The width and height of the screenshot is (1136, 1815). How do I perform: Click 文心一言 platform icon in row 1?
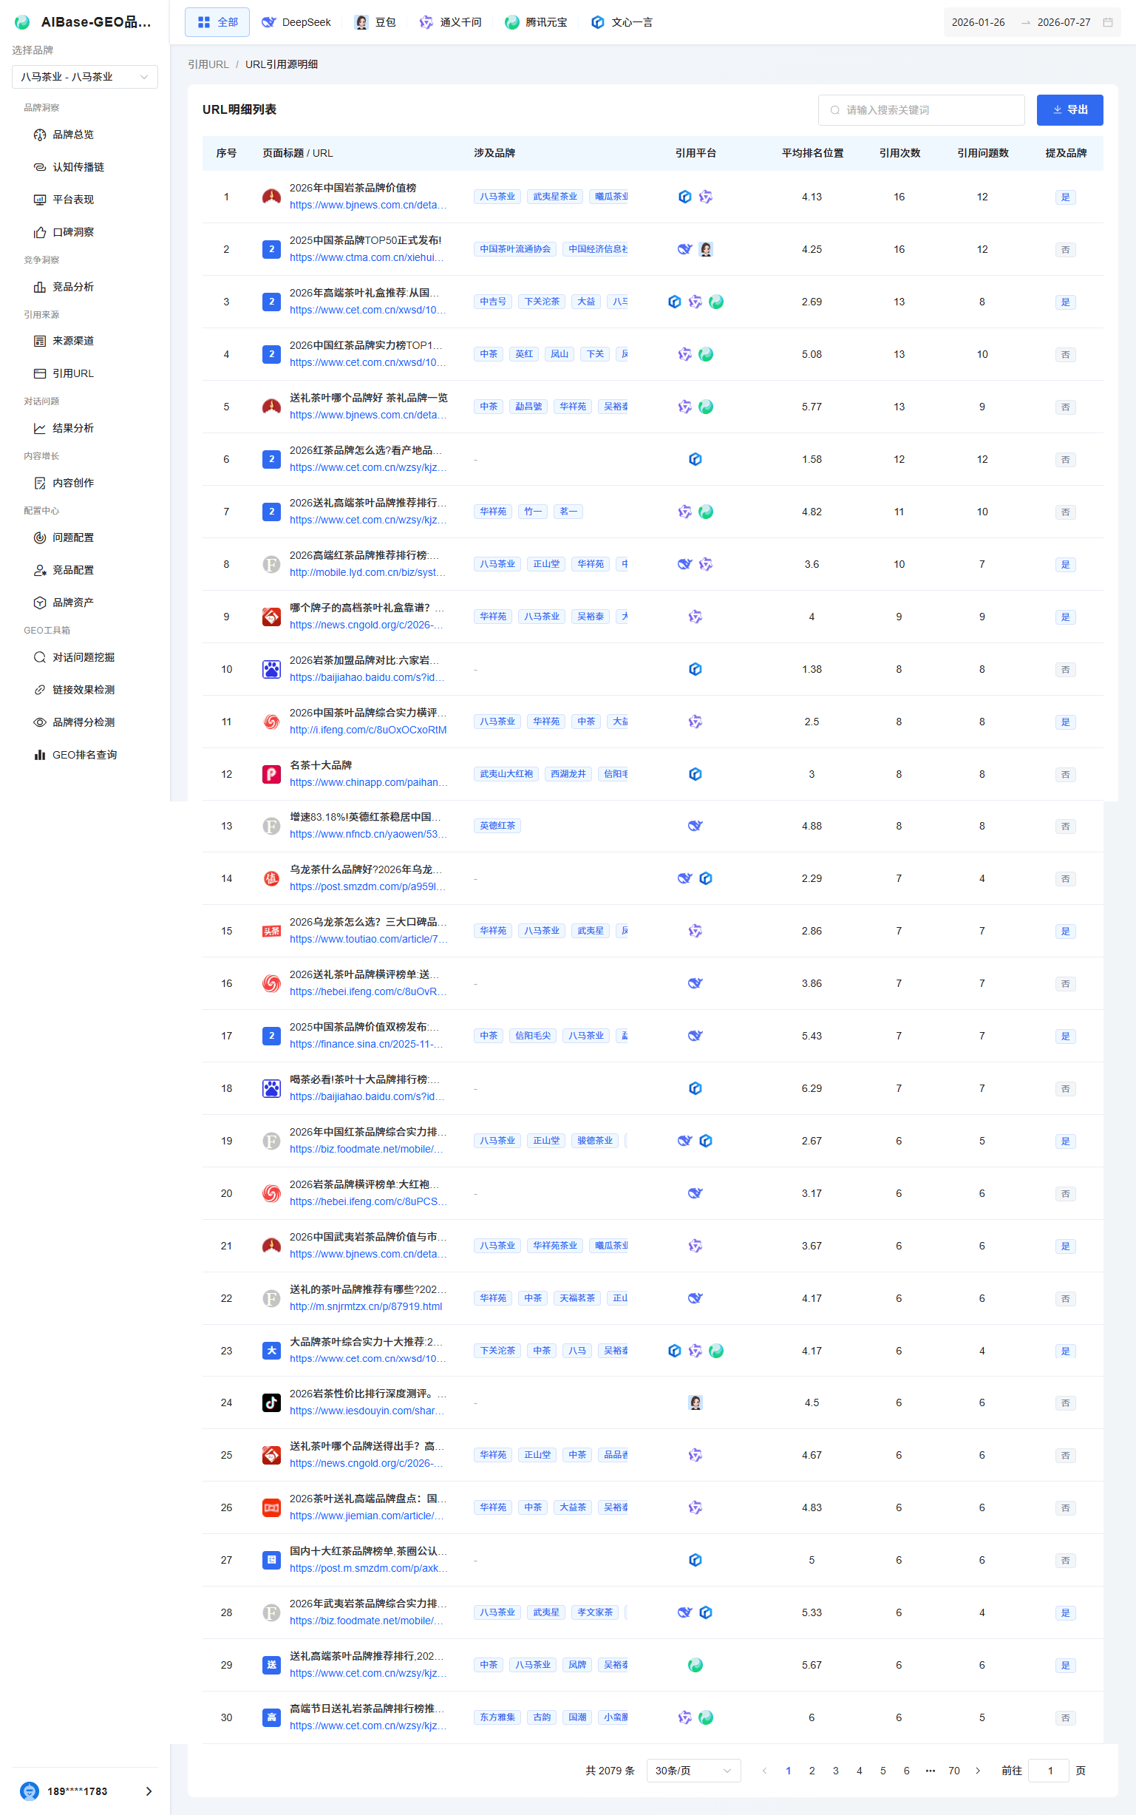coord(684,197)
